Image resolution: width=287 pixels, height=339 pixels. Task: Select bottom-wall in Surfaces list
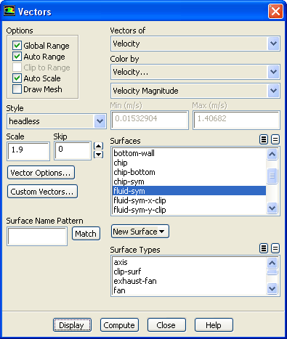tap(189, 153)
